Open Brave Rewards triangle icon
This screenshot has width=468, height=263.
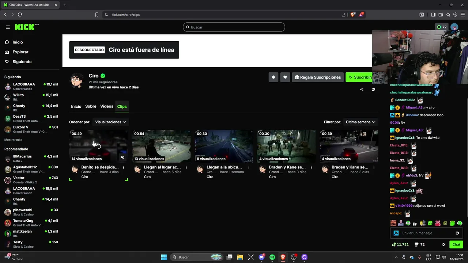coord(361,15)
